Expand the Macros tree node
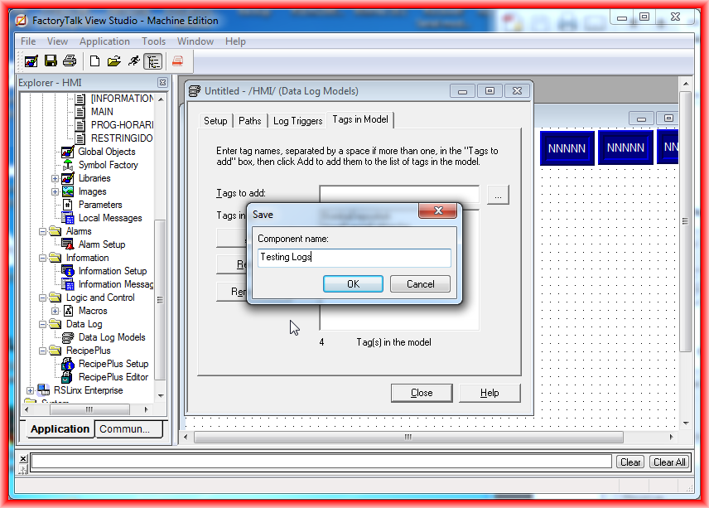This screenshot has height=508, width=709. [55, 311]
